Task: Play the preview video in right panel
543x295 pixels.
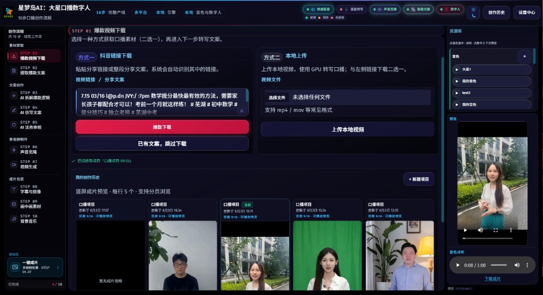Action: click(465, 230)
